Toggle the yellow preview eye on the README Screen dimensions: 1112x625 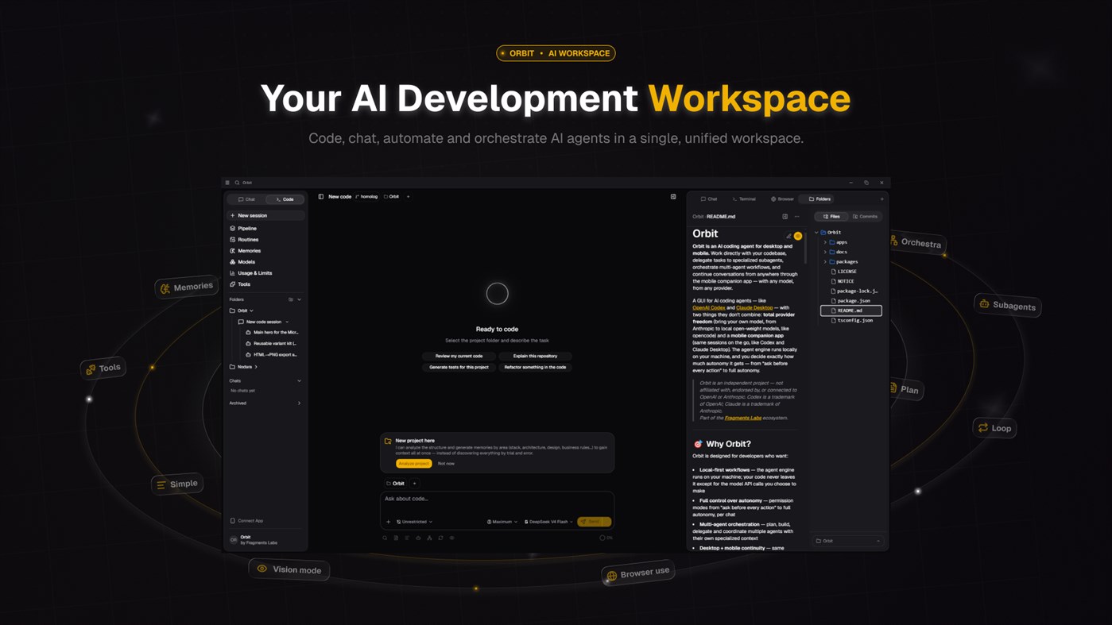coord(798,236)
